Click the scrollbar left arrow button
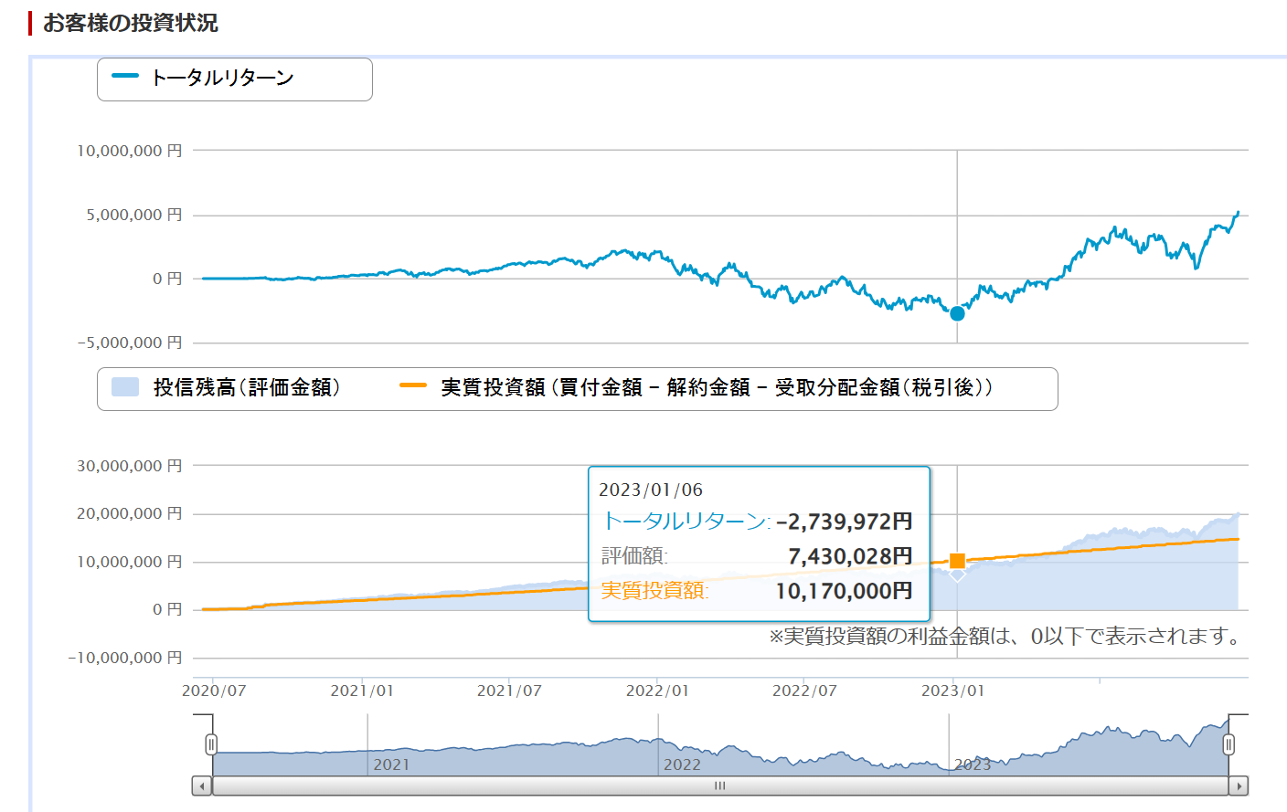 click(202, 786)
